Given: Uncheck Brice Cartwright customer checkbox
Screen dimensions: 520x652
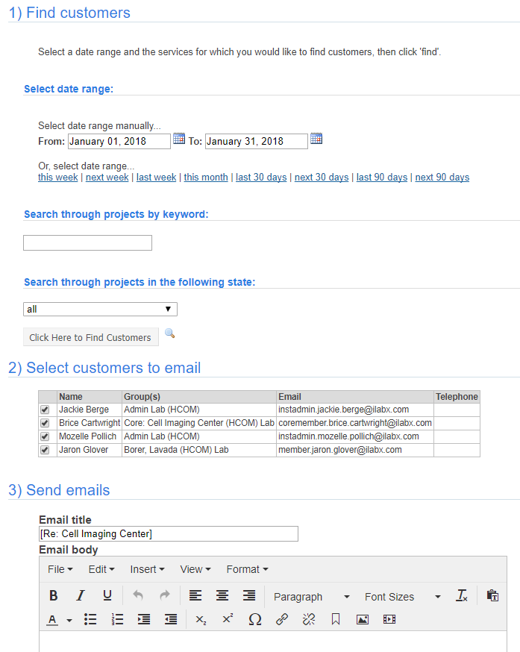Looking at the screenshot, I should point(45,423).
